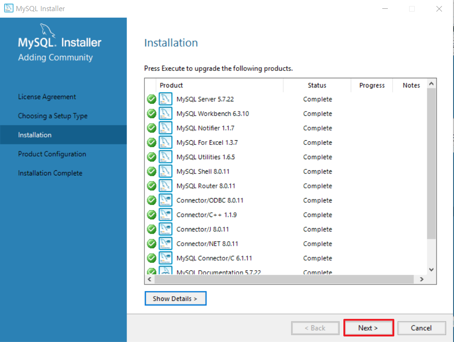The height and width of the screenshot is (342, 454).
Task: Click the MySQL Workbench 6.3.10 product icon
Action: [166, 113]
